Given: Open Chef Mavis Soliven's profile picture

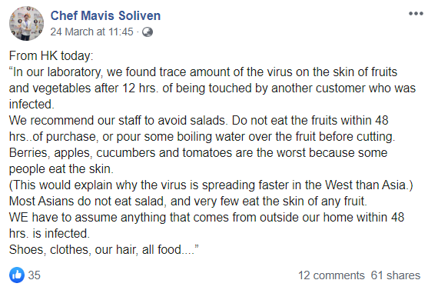Looking at the screenshot, I should 26,23.
